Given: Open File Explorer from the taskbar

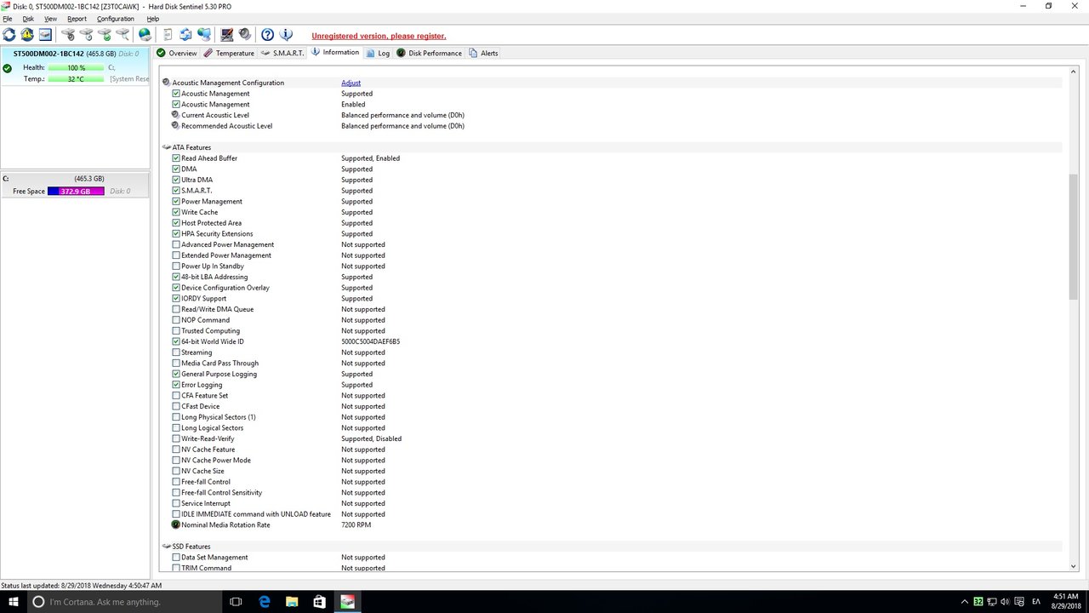Looking at the screenshot, I should pos(292,602).
